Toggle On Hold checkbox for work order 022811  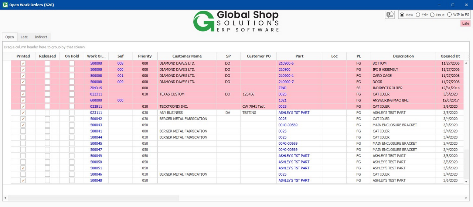(x=72, y=106)
